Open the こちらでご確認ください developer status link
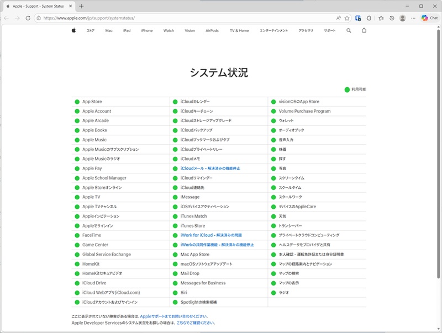Image resolution: width=442 pixels, height=333 pixels. coord(194,322)
